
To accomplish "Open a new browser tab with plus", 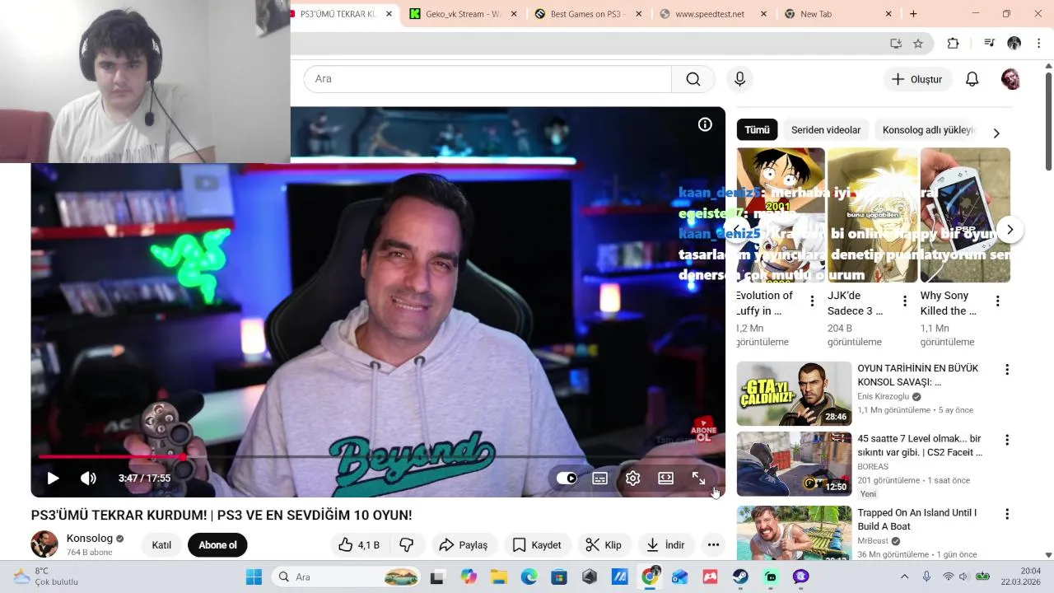I will pyautogui.click(x=913, y=14).
